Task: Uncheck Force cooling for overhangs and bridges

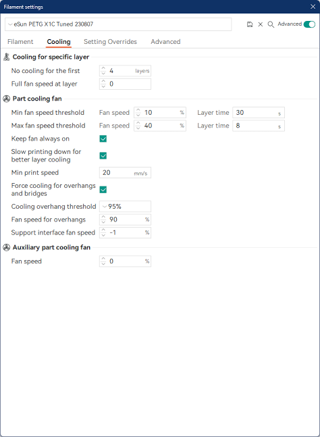Action: [103, 190]
